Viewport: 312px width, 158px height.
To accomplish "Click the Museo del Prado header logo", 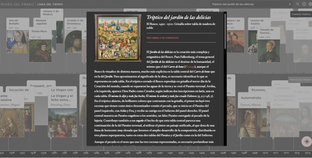I will point(17,4).
